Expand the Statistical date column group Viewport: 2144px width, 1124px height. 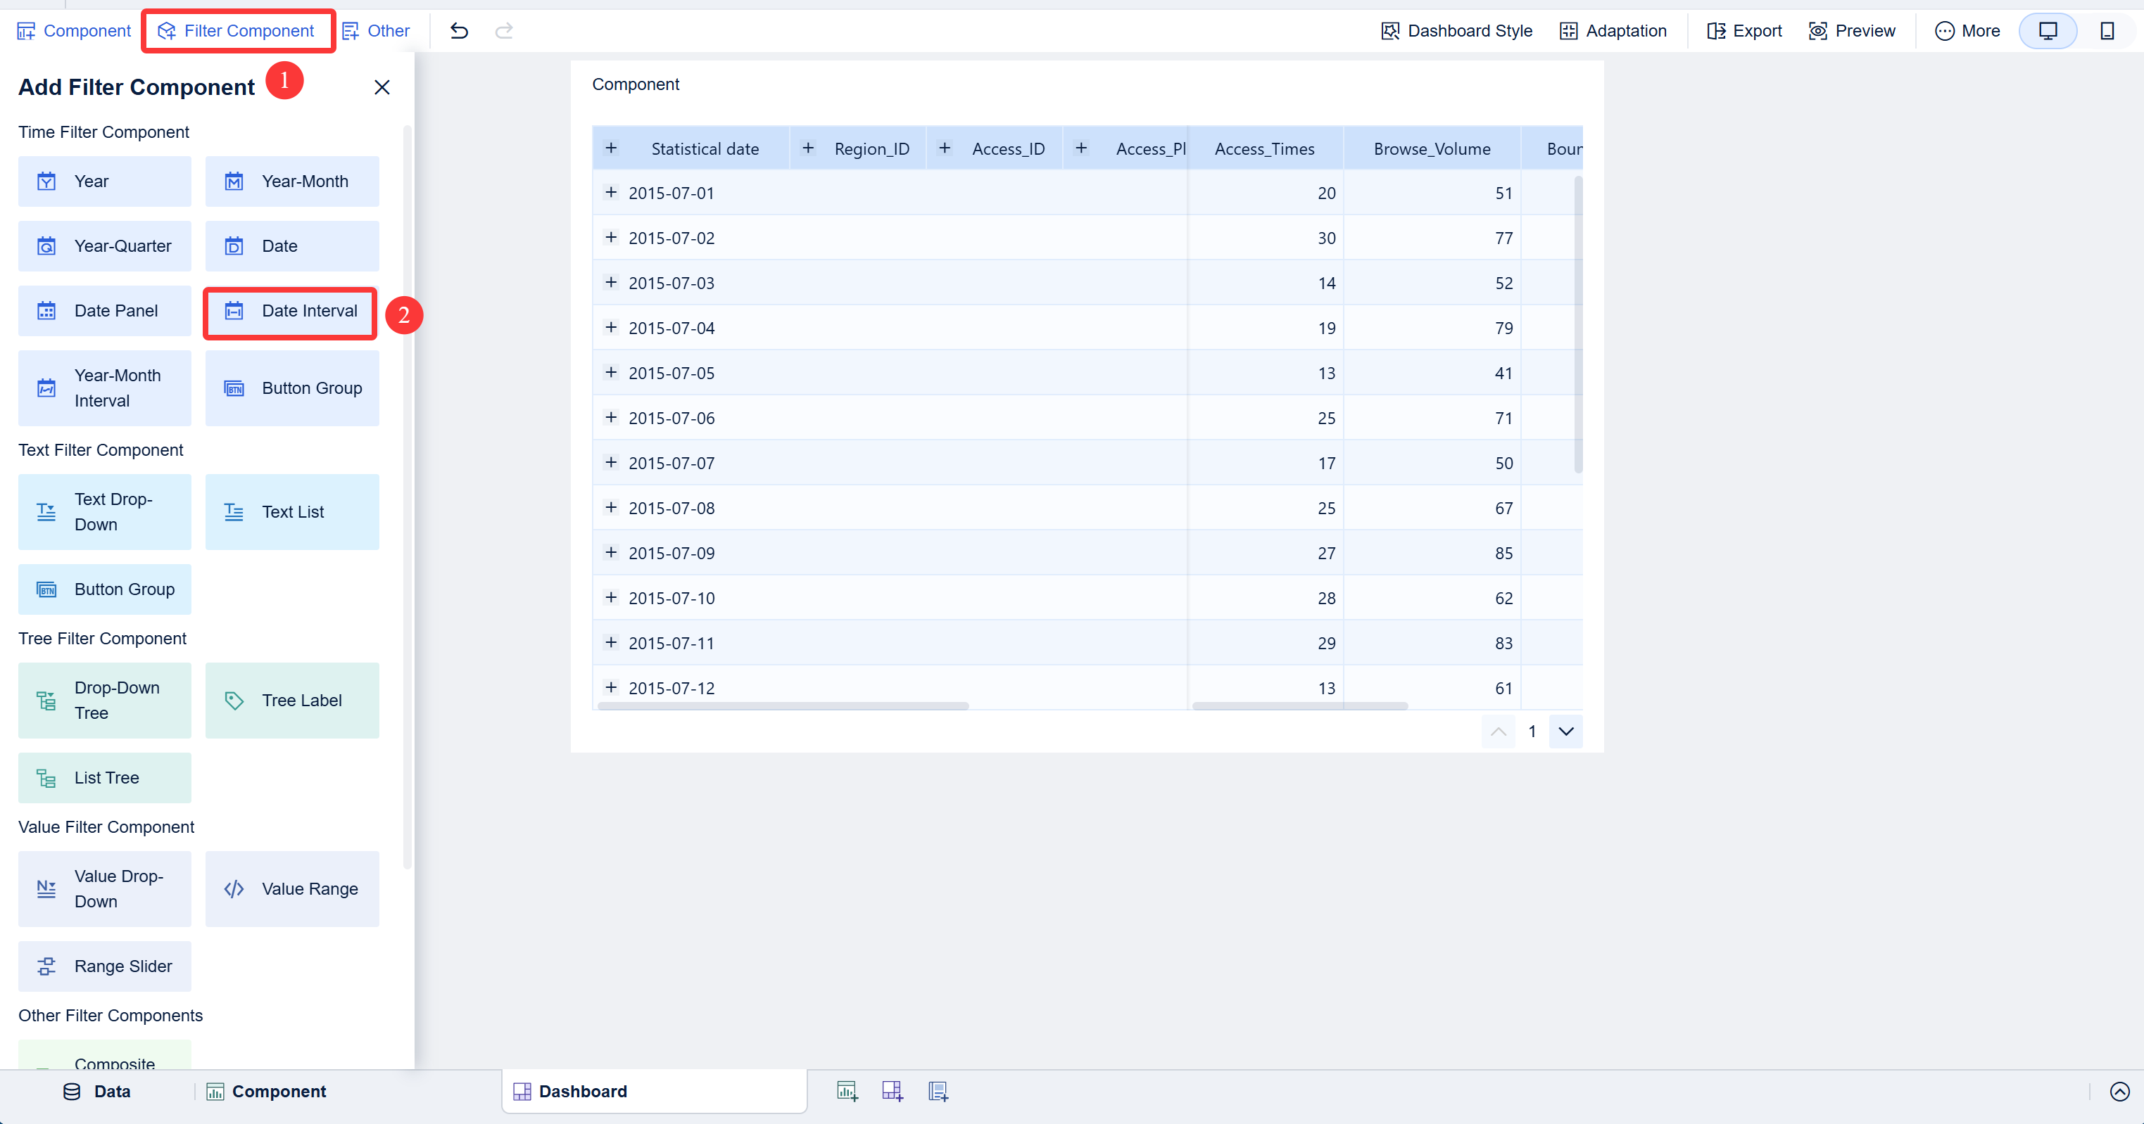click(612, 148)
